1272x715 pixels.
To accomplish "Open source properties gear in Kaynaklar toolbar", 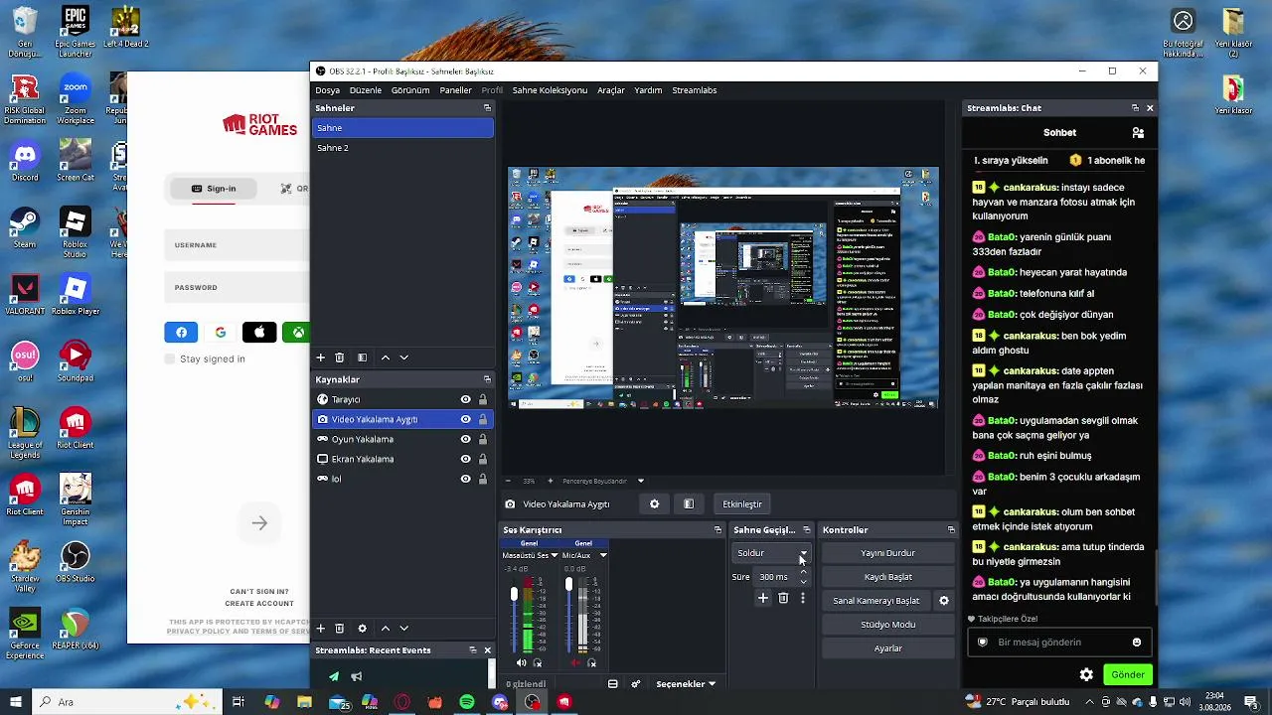I will pos(363,629).
